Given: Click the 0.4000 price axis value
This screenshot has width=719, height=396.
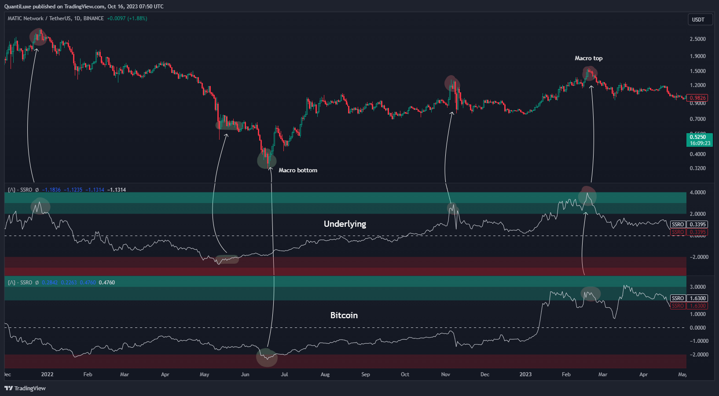Looking at the screenshot, I should (697, 154).
